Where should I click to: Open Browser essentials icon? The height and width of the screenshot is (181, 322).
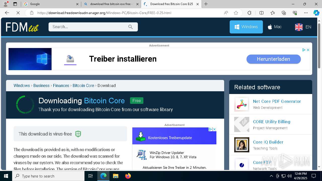coord(295,13)
